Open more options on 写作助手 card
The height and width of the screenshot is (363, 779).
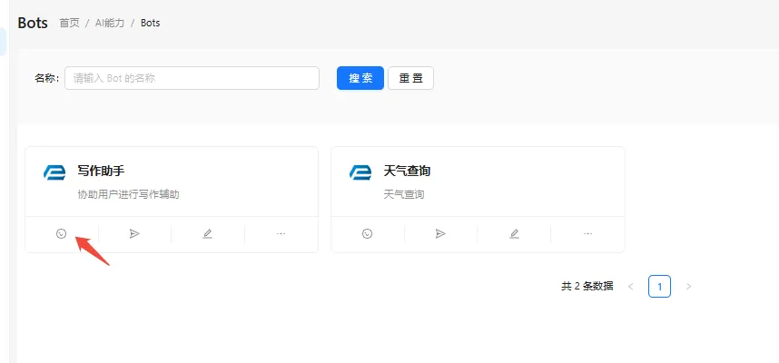point(281,233)
